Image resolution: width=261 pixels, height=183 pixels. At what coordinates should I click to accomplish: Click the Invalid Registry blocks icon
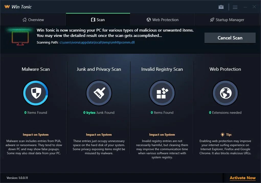[162, 93]
